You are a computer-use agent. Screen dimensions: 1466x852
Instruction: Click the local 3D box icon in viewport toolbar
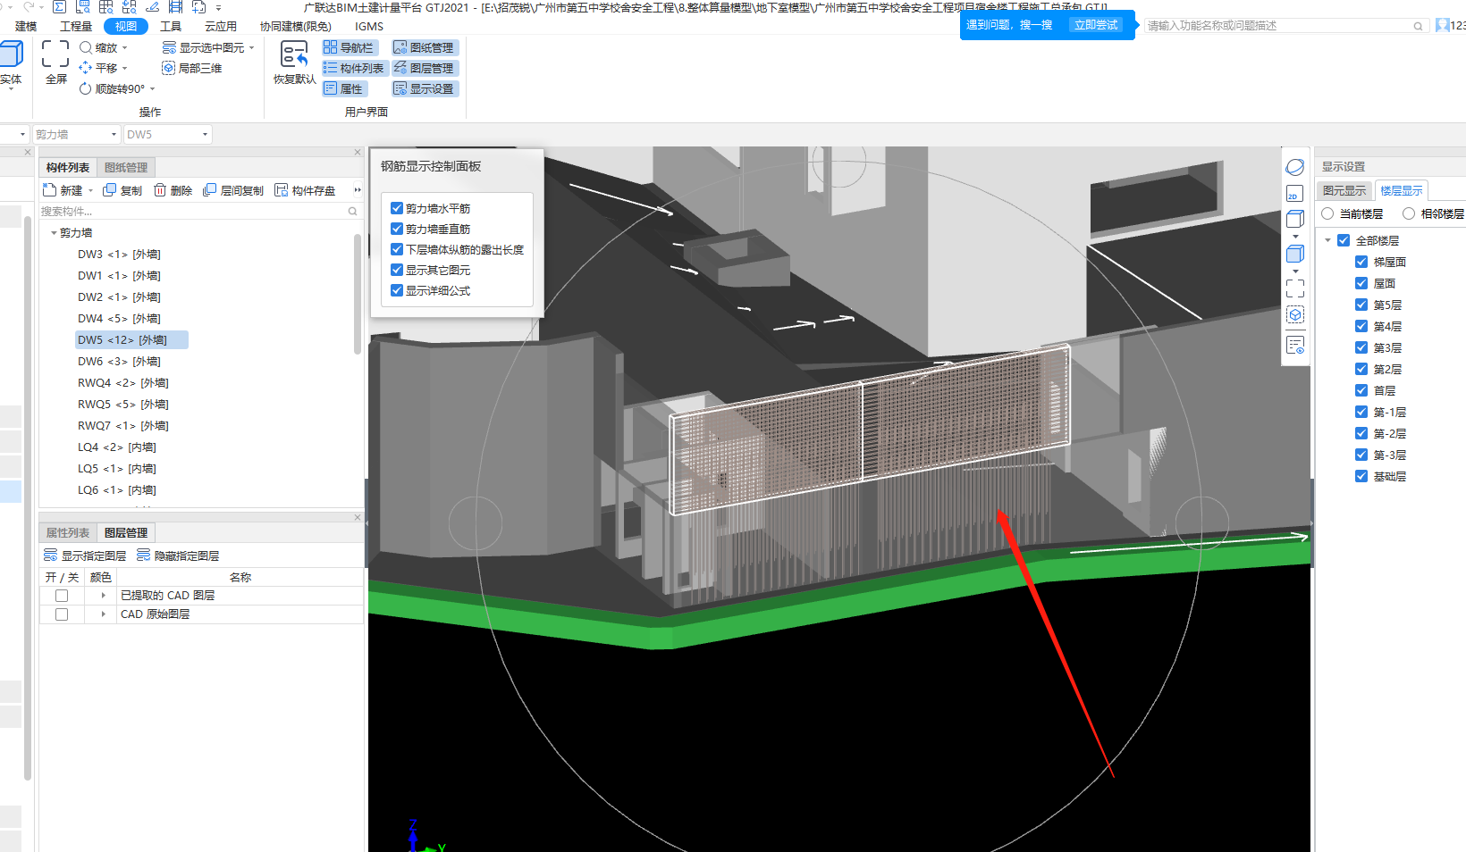click(1295, 314)
